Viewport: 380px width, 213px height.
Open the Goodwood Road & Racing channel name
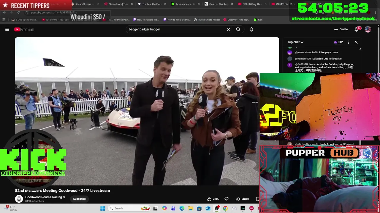pyautogui.click(x=44, y=197)
